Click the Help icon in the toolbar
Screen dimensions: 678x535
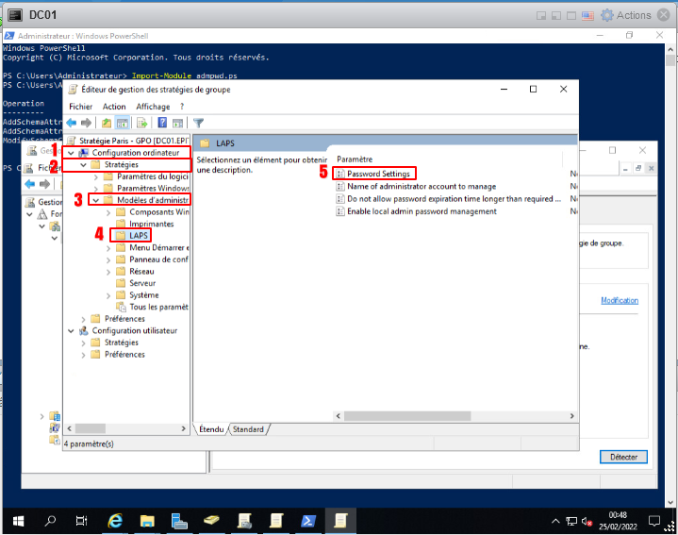pos(163,123)
